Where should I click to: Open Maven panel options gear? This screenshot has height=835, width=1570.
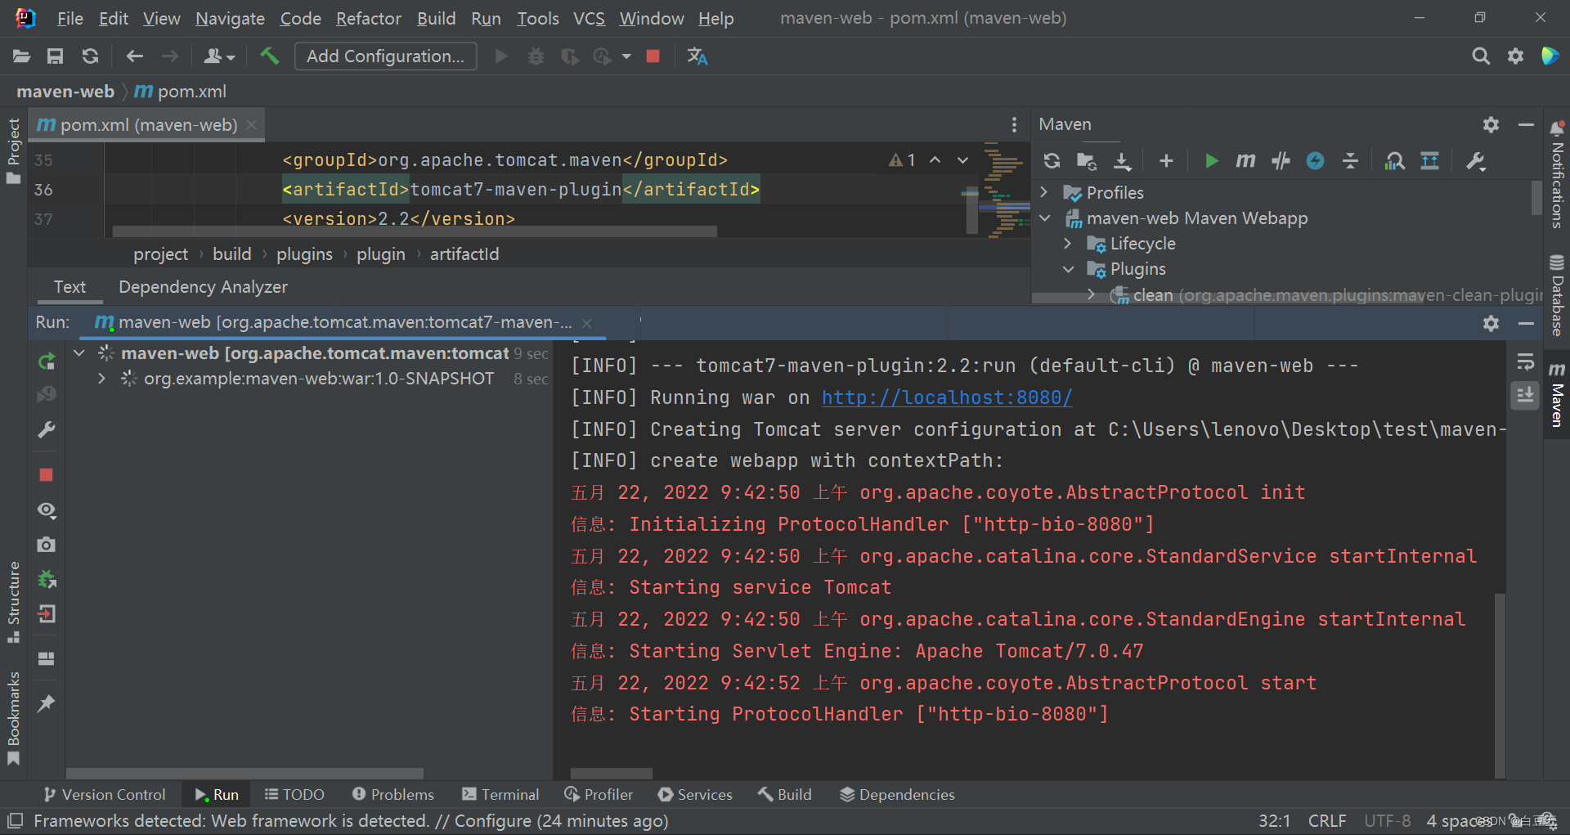(1491, 124)
